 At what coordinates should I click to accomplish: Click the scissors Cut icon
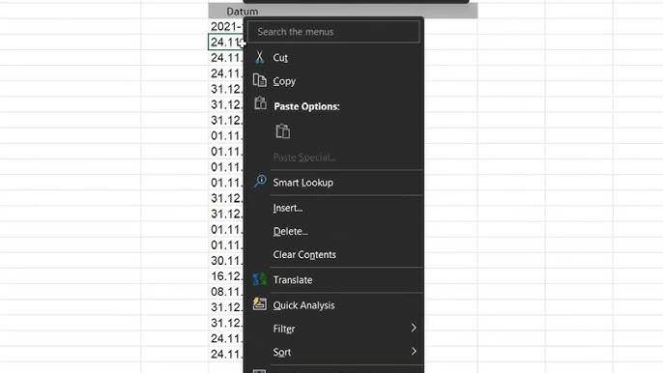coord(260,57)
